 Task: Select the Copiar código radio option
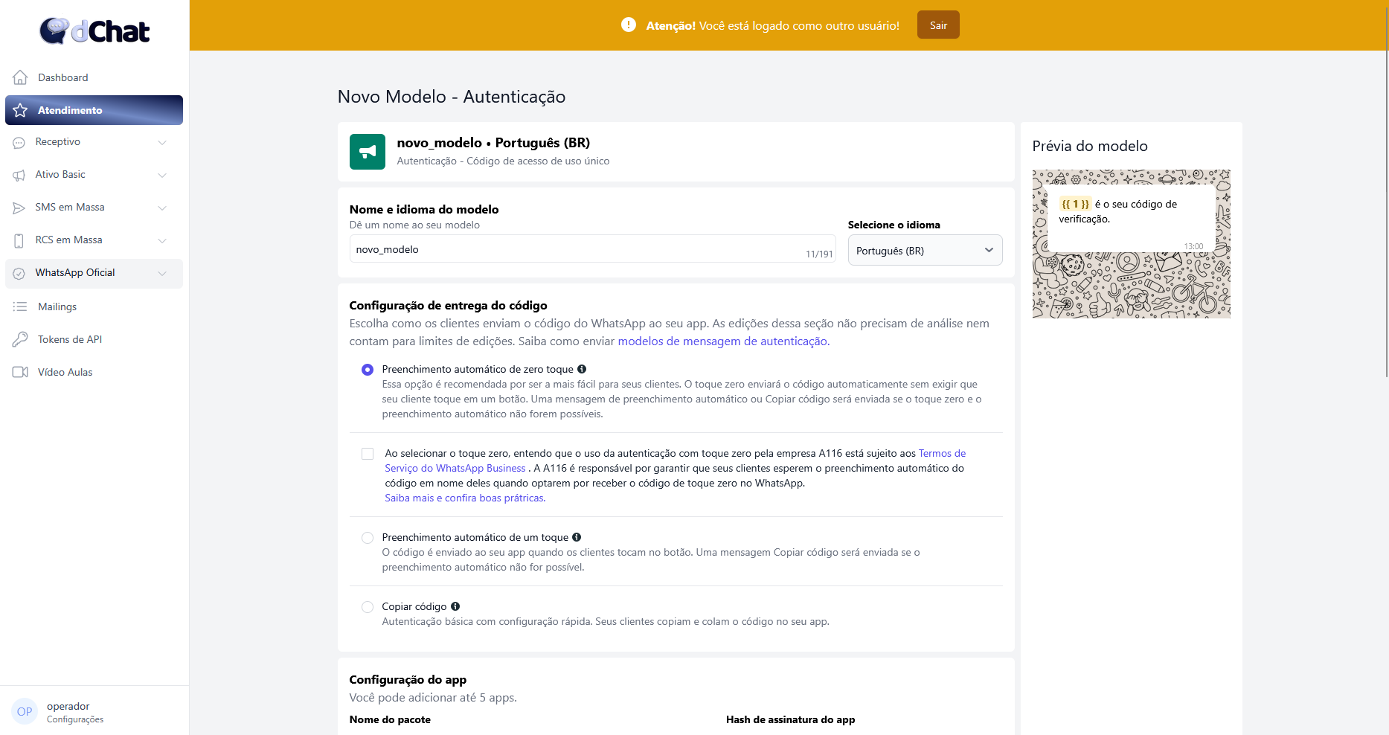coord(368,607)
